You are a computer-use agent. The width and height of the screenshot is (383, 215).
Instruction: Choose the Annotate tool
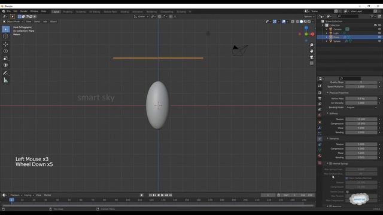point(5,73)
